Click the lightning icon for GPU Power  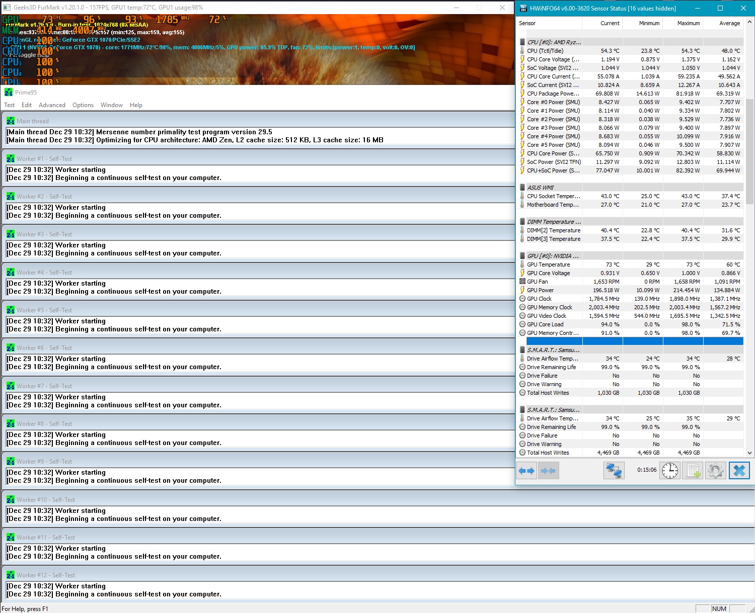click(x=522, y=290)
